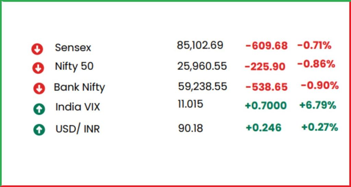Click the India VIX percent change +6.79%

318,105
